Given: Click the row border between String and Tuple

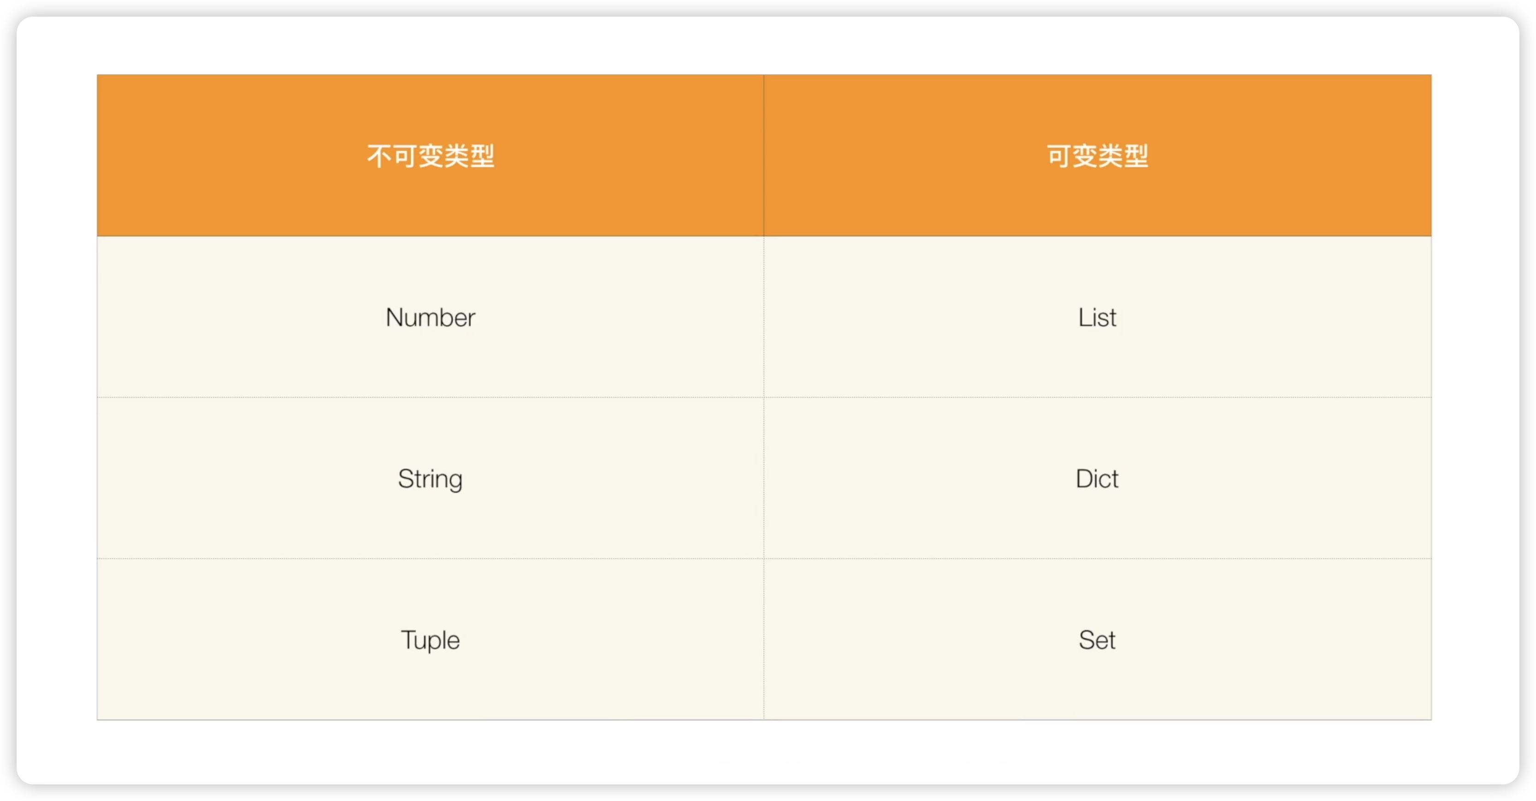Looking at the screenshot, I should 430,559.
